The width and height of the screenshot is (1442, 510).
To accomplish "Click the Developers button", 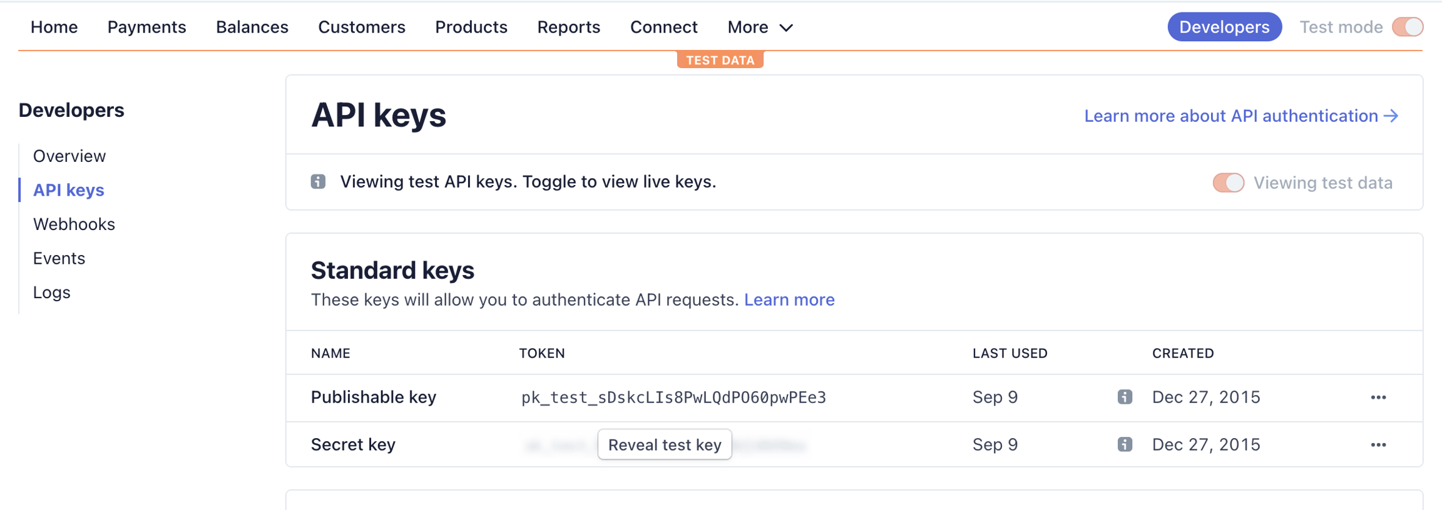I will click(1224, 27).
